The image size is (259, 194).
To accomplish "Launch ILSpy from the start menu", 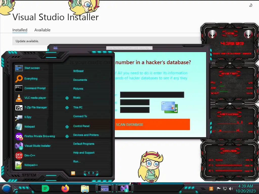I will click(x=23, y=117).
